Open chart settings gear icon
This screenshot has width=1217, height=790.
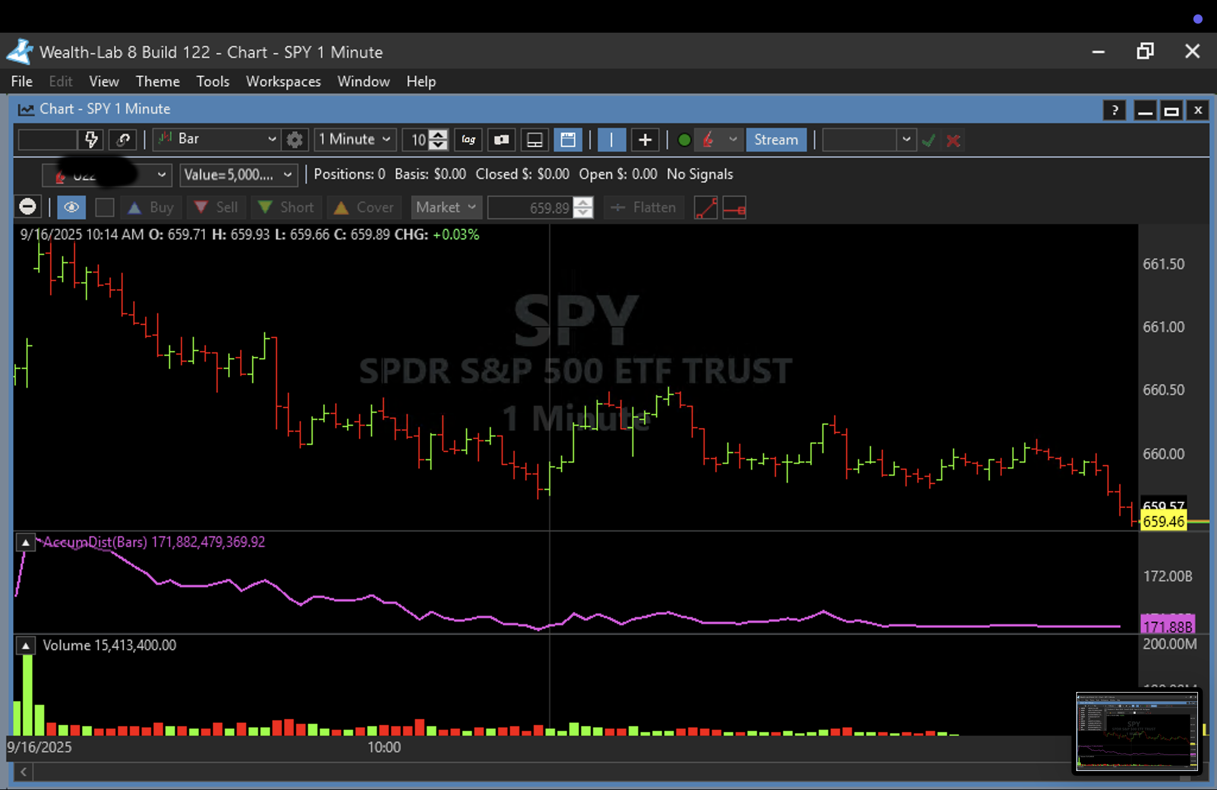[294, 140]
